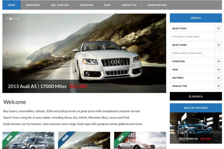Select third slider pagination dot

13,19
